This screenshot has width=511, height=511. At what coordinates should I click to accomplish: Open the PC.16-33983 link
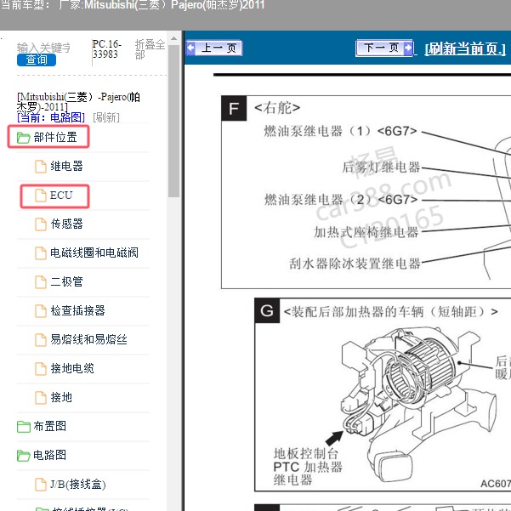point(106,48)
